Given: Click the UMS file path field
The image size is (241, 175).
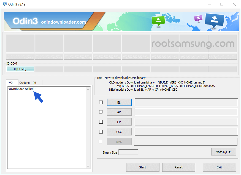Looking at the screenshot, I should [x=186, y=141].
